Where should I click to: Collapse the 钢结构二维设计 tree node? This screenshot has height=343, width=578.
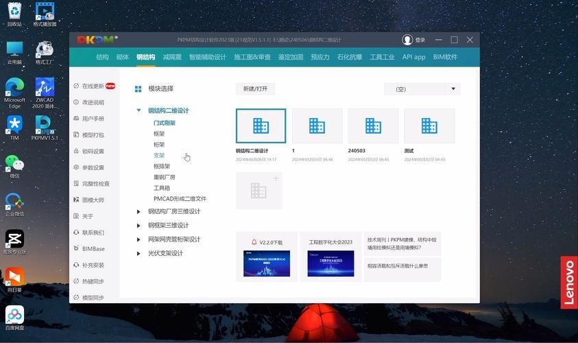139,110
